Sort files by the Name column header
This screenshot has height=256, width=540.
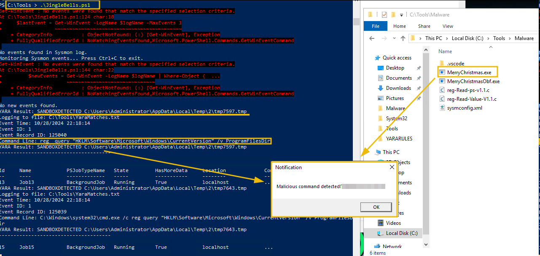(445, 51)
